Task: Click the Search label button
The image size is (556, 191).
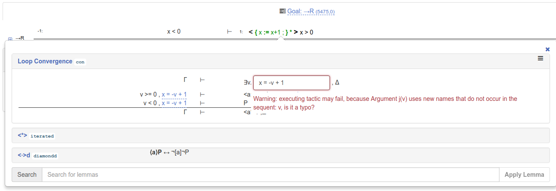Action: point(27,175)
